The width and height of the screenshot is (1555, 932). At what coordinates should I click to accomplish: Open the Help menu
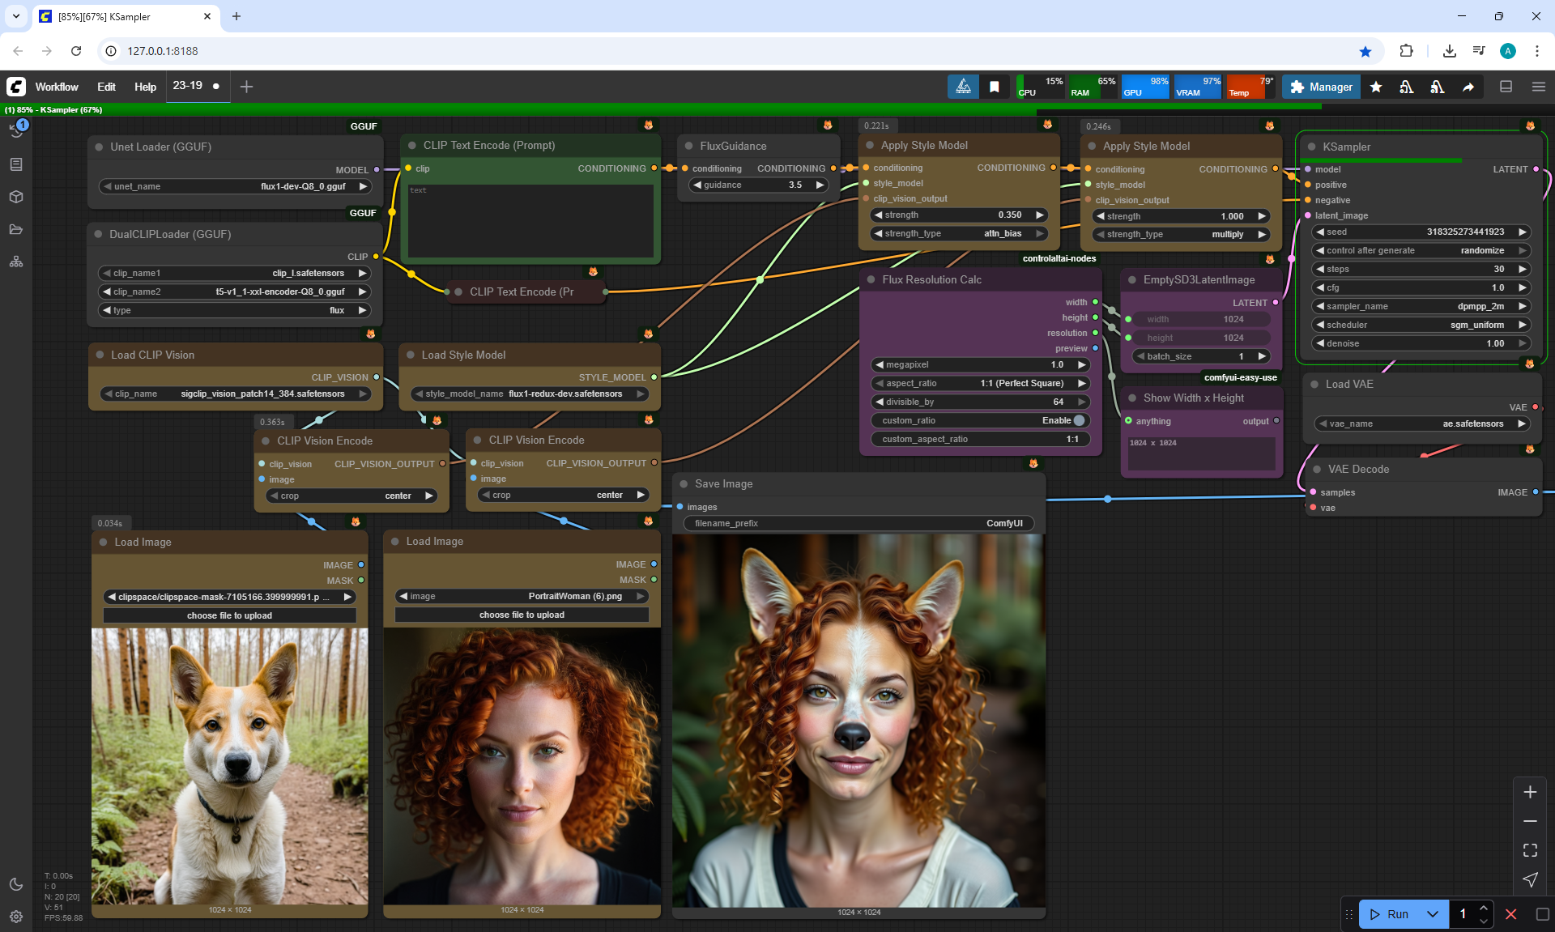(145, 87)
